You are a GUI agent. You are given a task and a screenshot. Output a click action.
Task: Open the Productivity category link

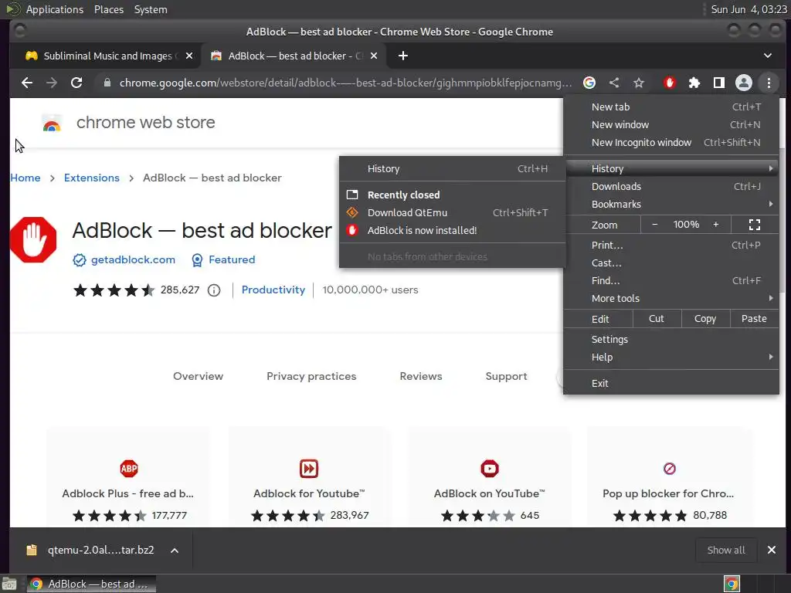tap(273, 290)
